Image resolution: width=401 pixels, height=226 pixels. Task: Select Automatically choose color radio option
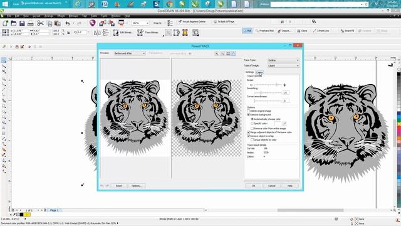coord(252,119)
